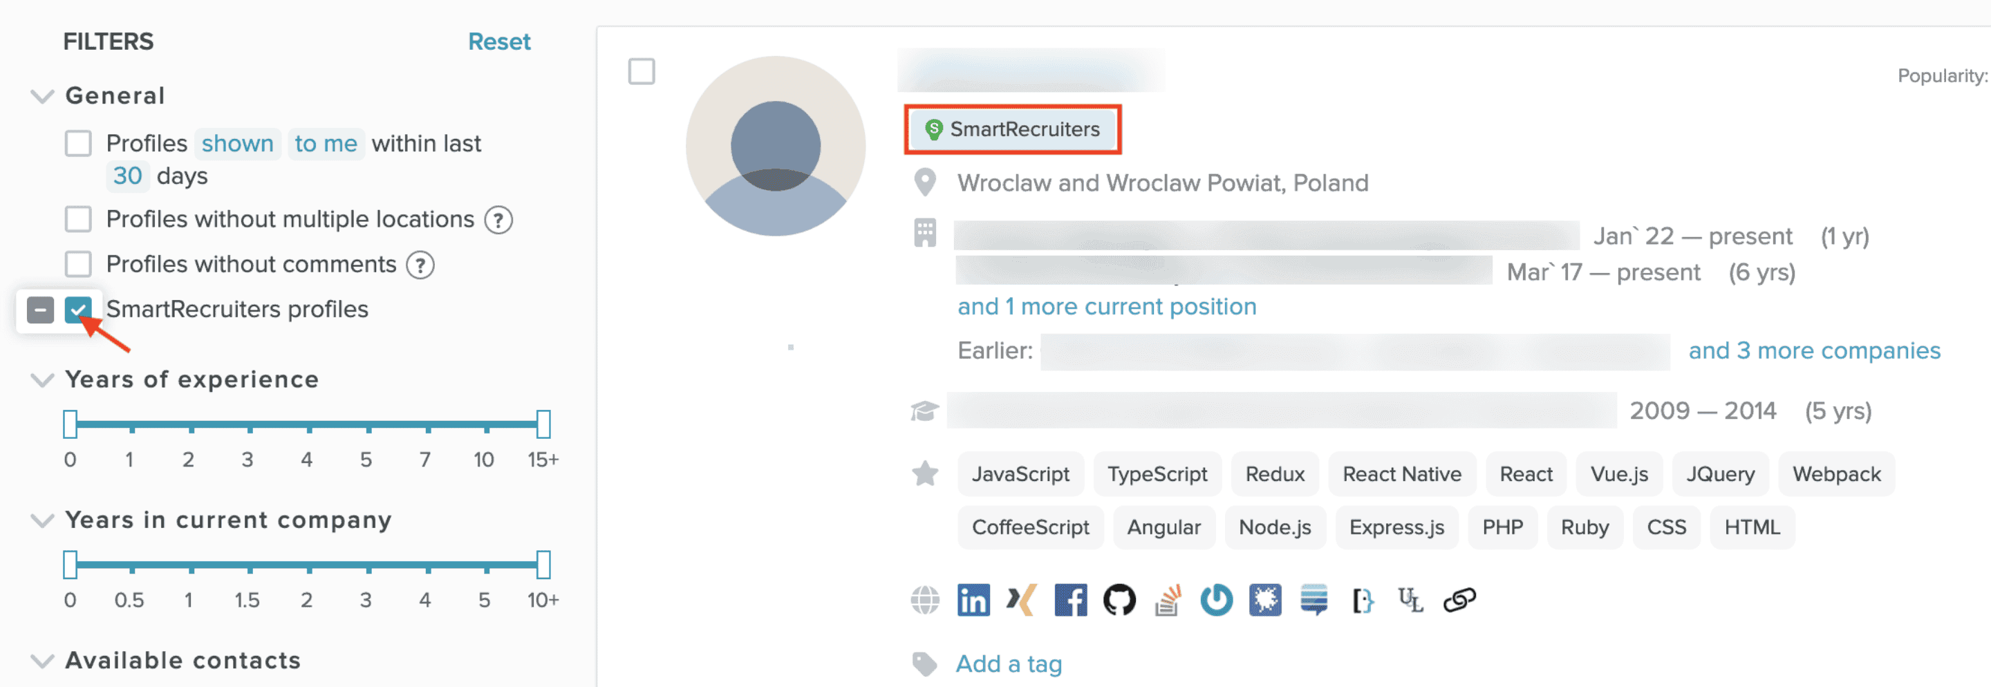Open 'and 3 more companies' link

(x=1813, y=351)
